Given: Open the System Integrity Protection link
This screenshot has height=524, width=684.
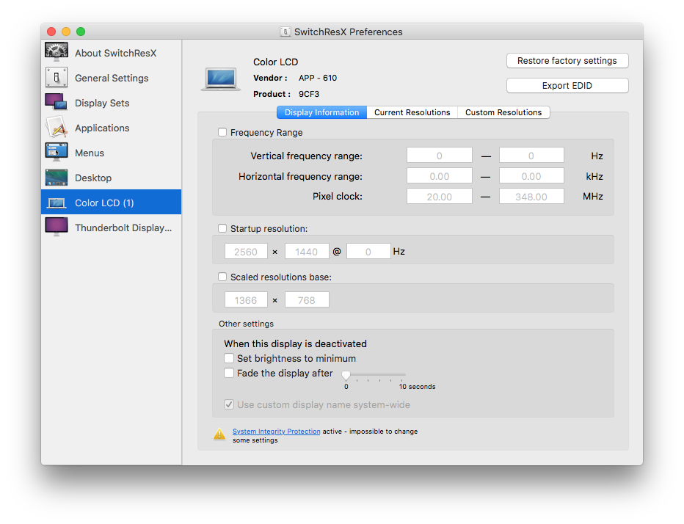Looking at the screenshot, I should [276, 431].
